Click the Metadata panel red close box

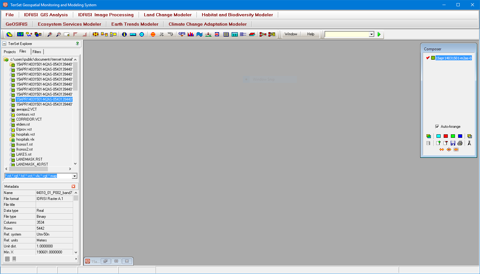[x=74, y=187]
